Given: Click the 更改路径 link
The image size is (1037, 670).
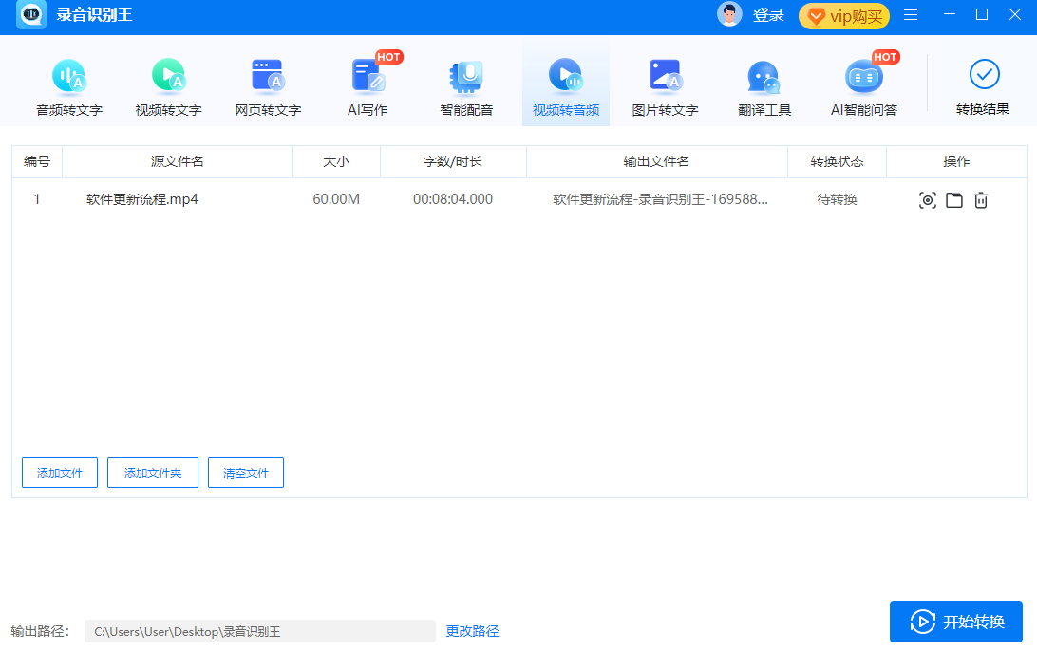Looking at the screenshot, I should 472,631.
